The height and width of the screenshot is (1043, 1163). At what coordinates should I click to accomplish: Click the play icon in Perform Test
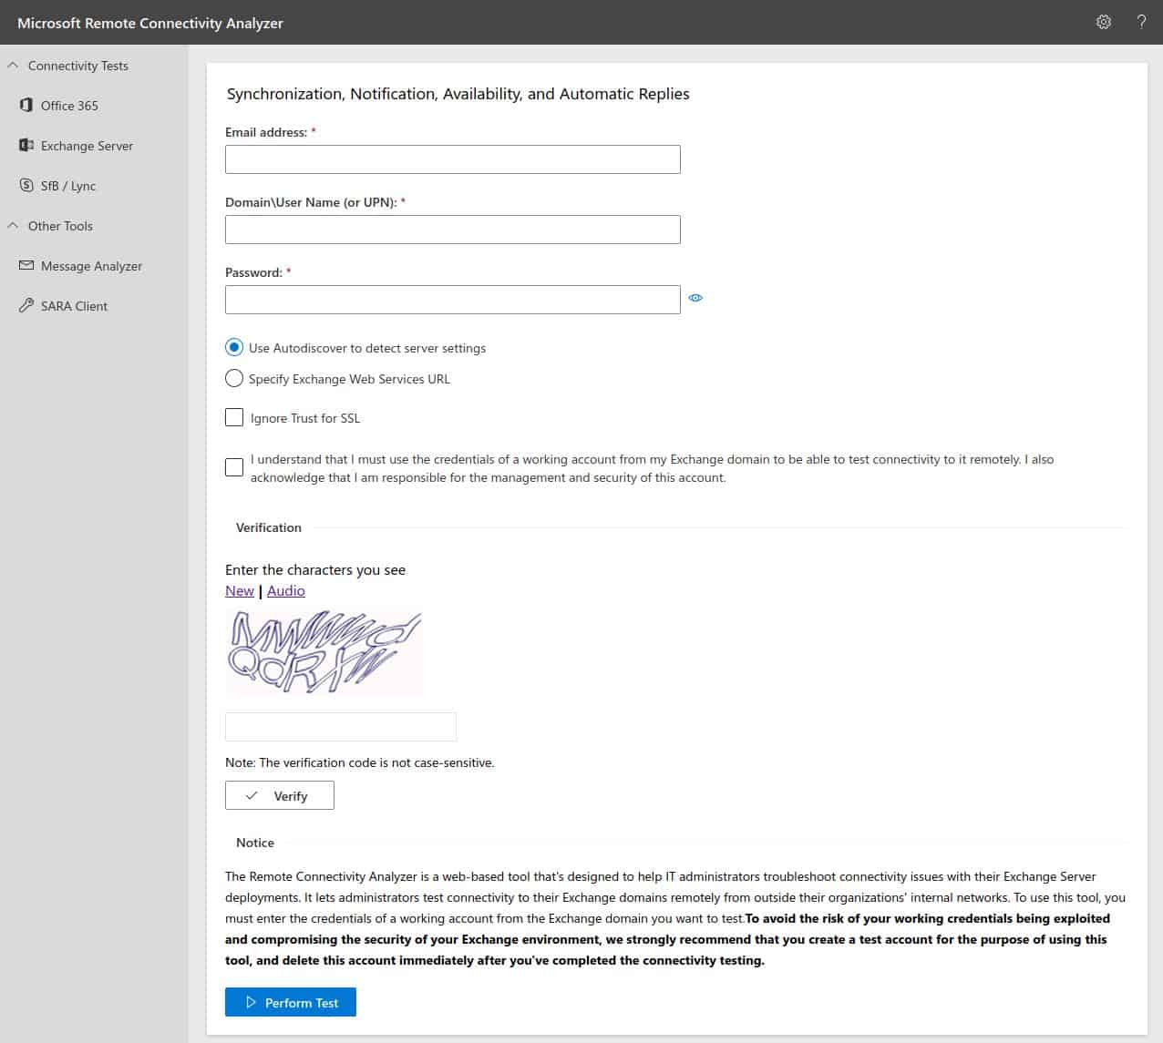click(252, 1002)
